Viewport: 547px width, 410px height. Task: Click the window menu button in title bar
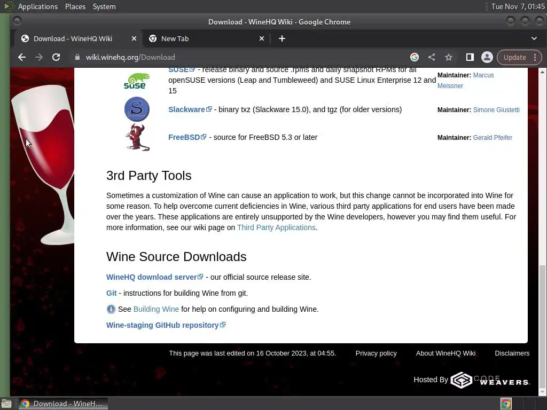tap(17, 21)
